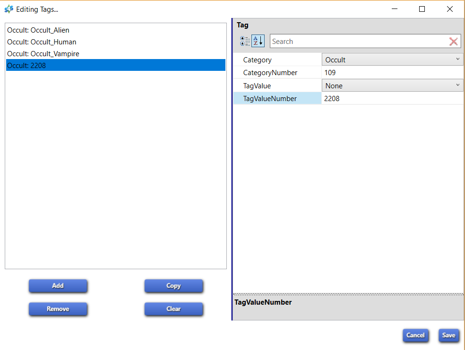The height and width of the screenshot is (350, 465).
Task: Save the tag changes
Action: (448, 335)
